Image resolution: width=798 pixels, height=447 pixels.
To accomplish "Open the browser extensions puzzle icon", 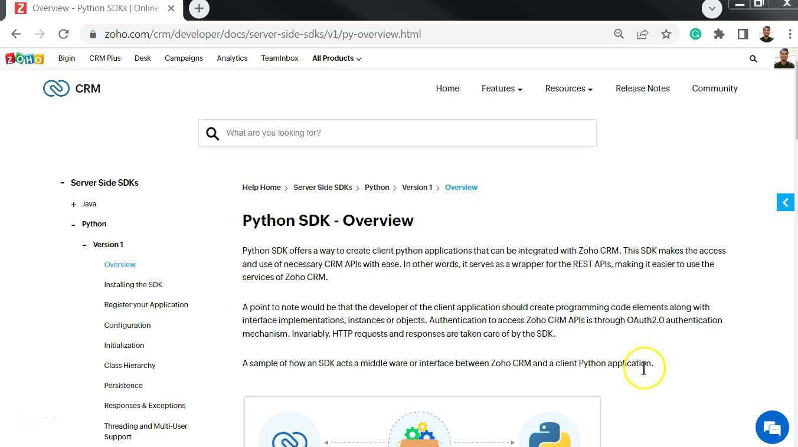I will [719, 34].
